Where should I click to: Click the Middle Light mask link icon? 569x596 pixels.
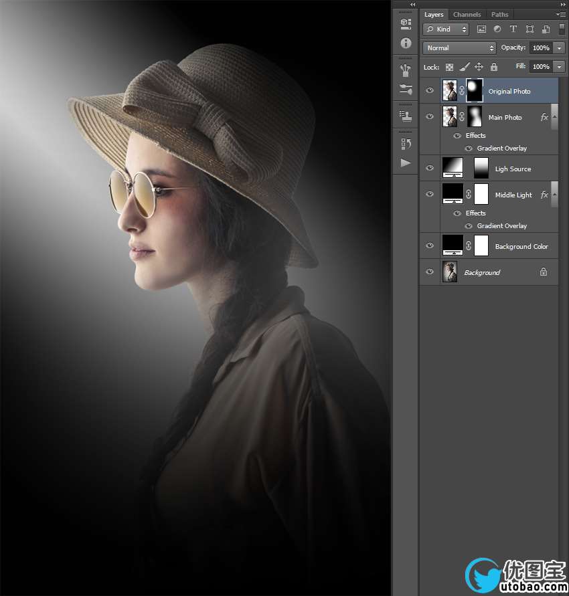click(x=469, y=194)
